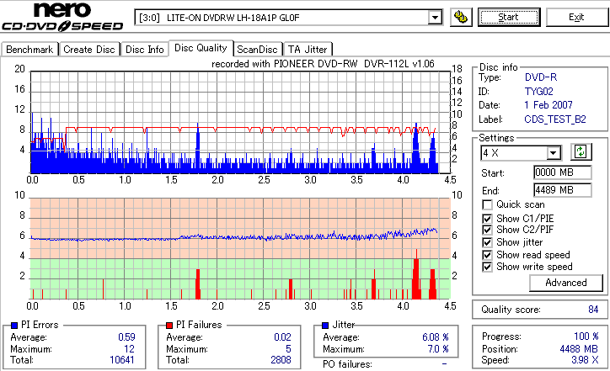Click the date value 1 Feb 2007
Screen dimensions: 610x371
click(548, 105)
